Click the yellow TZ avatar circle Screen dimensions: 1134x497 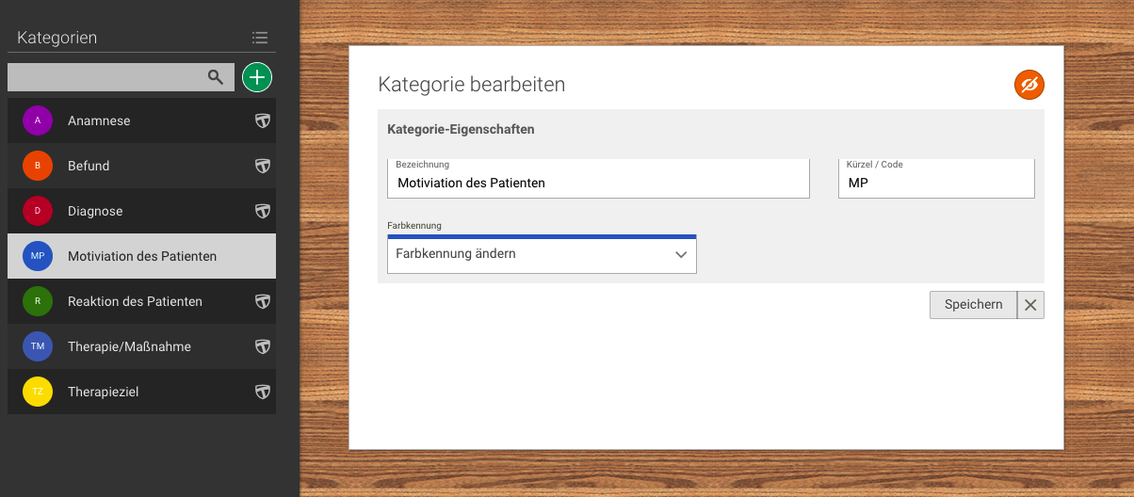(x=38, y=392)
